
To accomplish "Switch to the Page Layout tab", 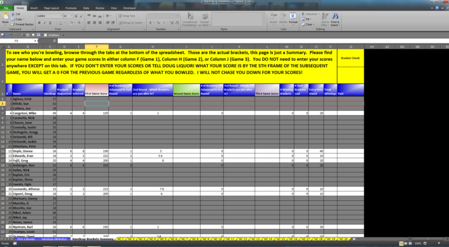I will [51, 8].
